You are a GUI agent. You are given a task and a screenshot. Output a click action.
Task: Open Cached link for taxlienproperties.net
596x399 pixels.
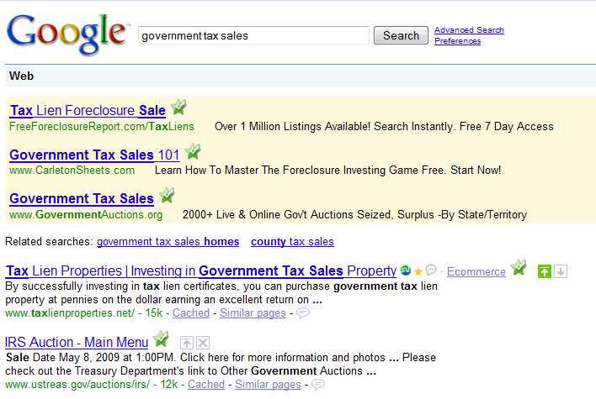pos(191,313)
